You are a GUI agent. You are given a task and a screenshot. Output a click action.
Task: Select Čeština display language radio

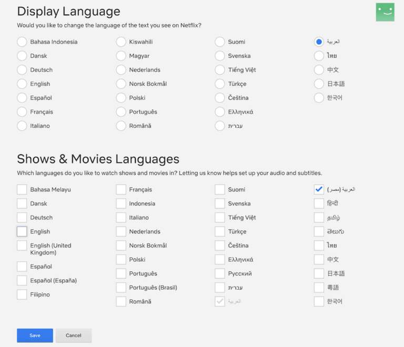coord(220,98)
